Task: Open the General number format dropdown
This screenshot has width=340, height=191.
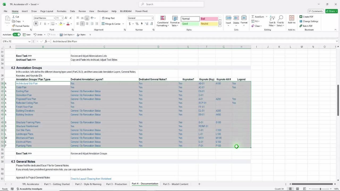Action: pos(152,18)
